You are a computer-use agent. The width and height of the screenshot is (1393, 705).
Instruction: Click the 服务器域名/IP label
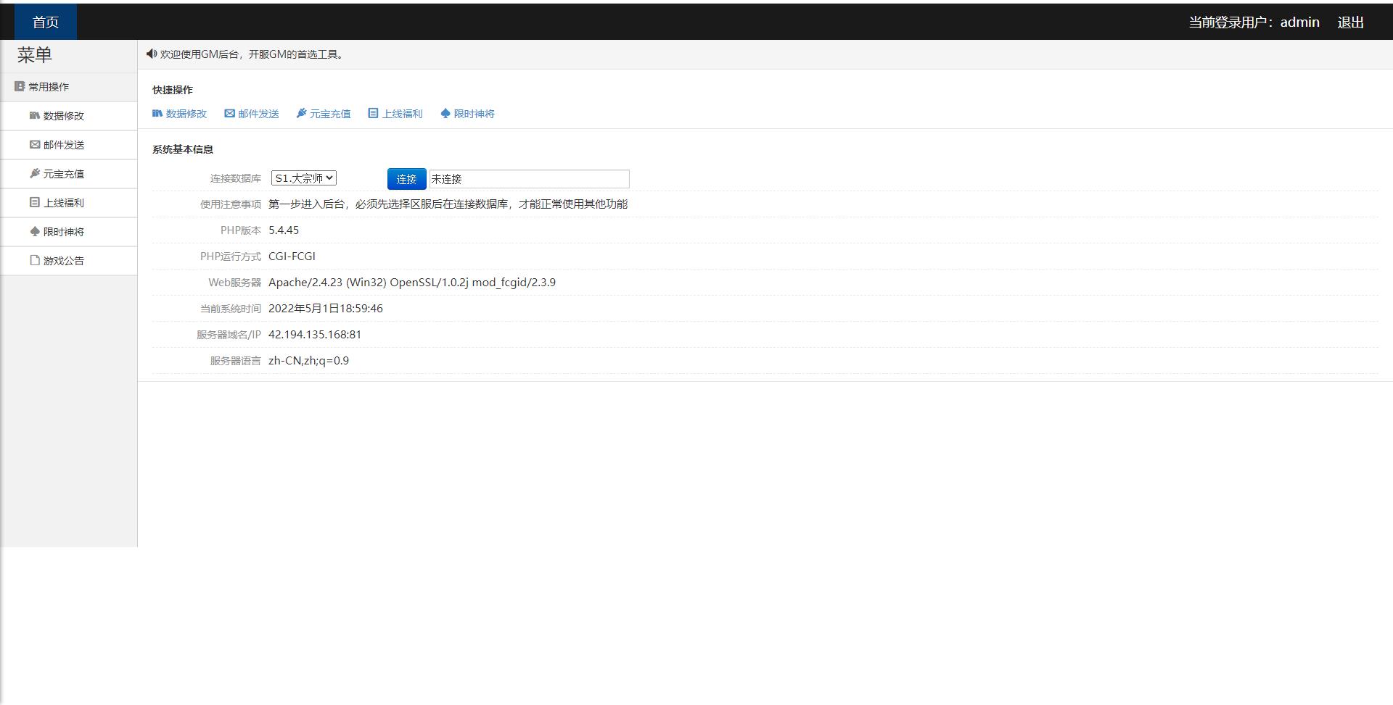229,335
